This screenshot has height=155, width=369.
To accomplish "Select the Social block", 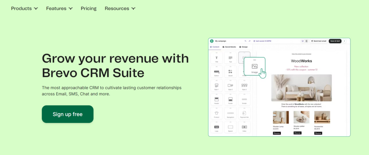I will tap(230, 72).
